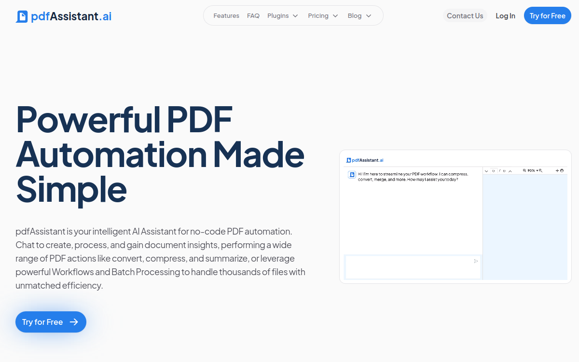Image resolution: width=579 pixels, height=362 pixels.
Task: Click the pdfAssistant logo inside the app mockup
Action: [365, 160]
